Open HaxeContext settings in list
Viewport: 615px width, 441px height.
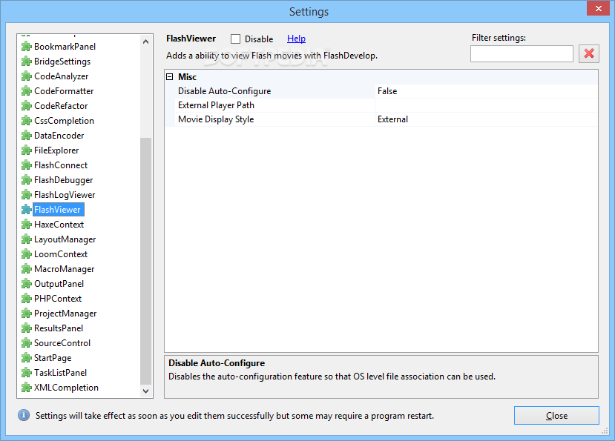coord(59,225)
